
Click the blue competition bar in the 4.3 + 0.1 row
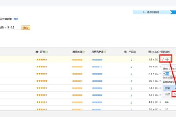[x=97, y=102]
